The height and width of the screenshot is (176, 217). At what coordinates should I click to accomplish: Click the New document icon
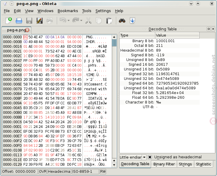click(9, 21)
